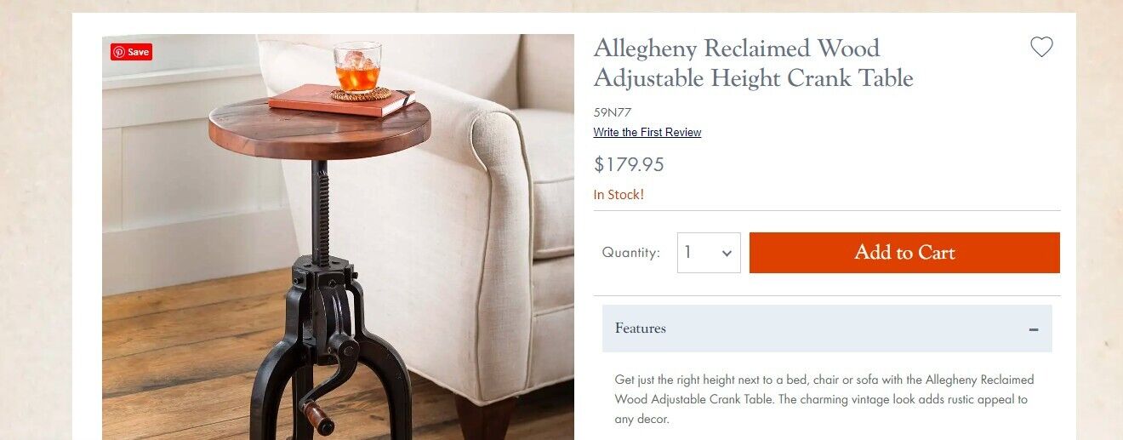Click the main product photo of the table
The width and height of the screenshot is (1123, 440).
[339, 237]
